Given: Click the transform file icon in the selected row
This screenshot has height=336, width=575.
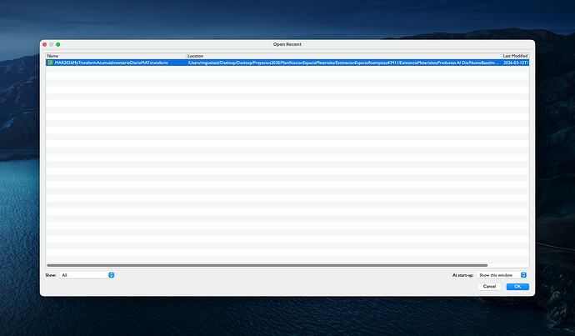Looking at the screenshot, I should (x=50, y=63).
